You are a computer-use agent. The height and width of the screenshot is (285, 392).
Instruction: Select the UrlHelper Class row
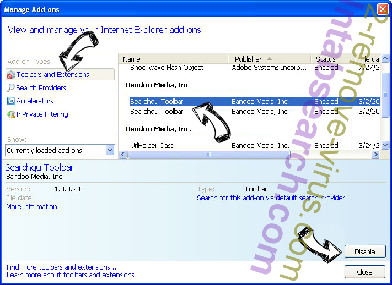click(255, 145)
